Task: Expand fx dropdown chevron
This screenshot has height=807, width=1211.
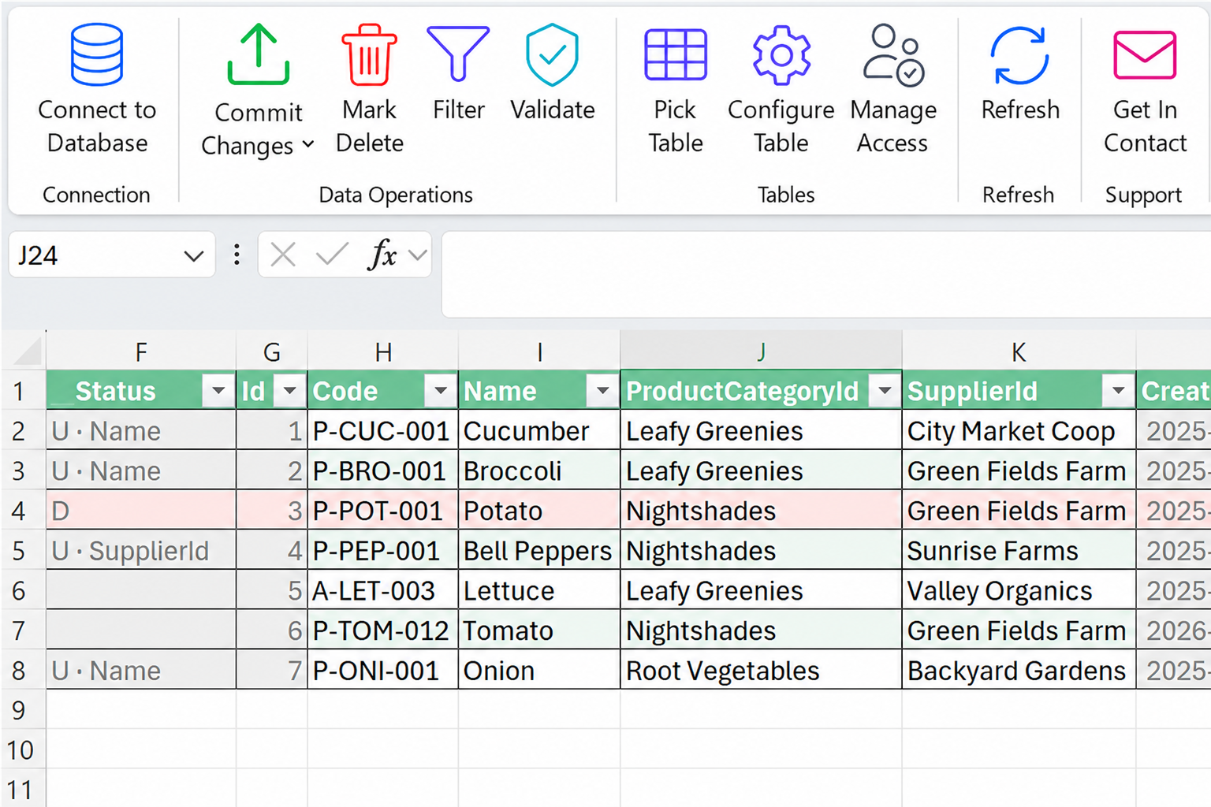Action: (418, 255)
